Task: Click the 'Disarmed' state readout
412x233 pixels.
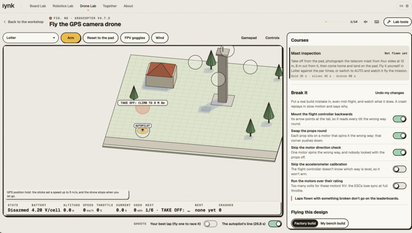Action: tap(18, 210)
